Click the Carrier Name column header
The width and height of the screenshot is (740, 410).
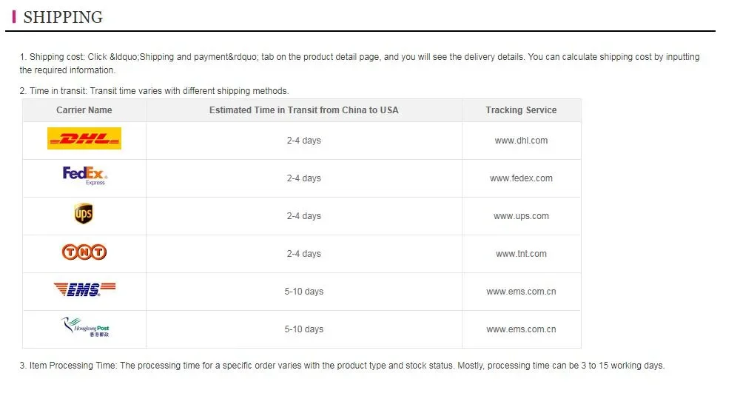pos(84,110)
